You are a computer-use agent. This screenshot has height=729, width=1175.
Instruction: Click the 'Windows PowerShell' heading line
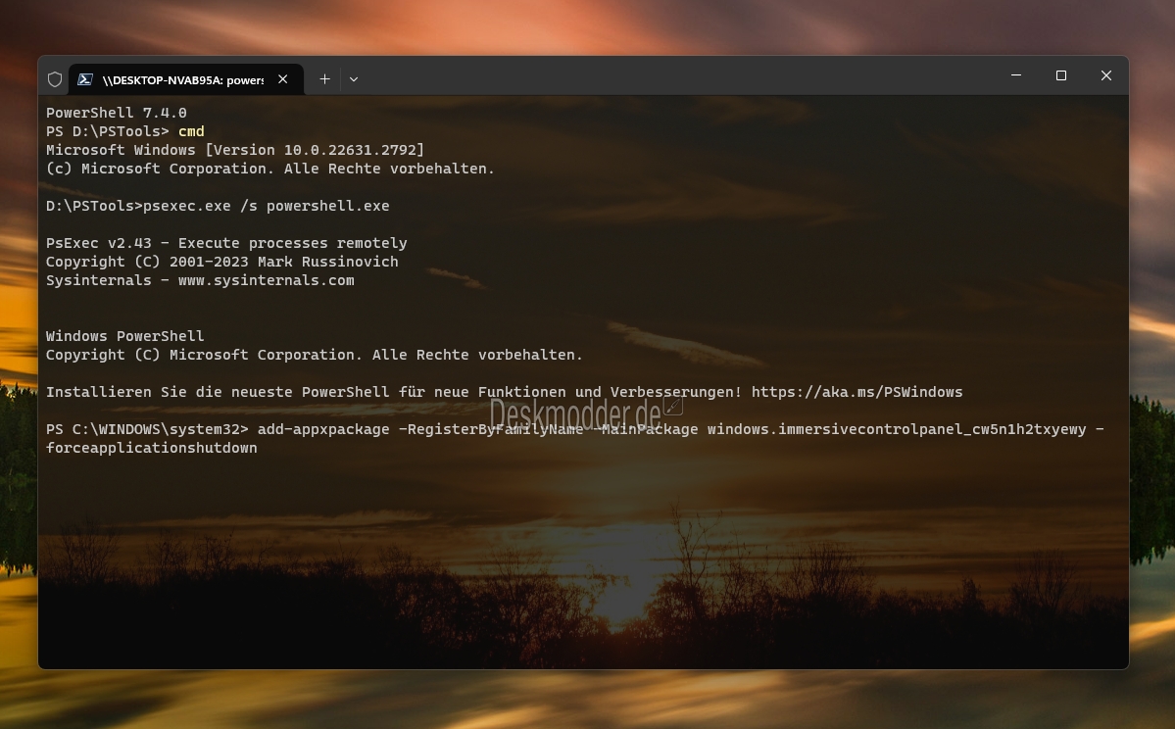(x=124, y=336)
